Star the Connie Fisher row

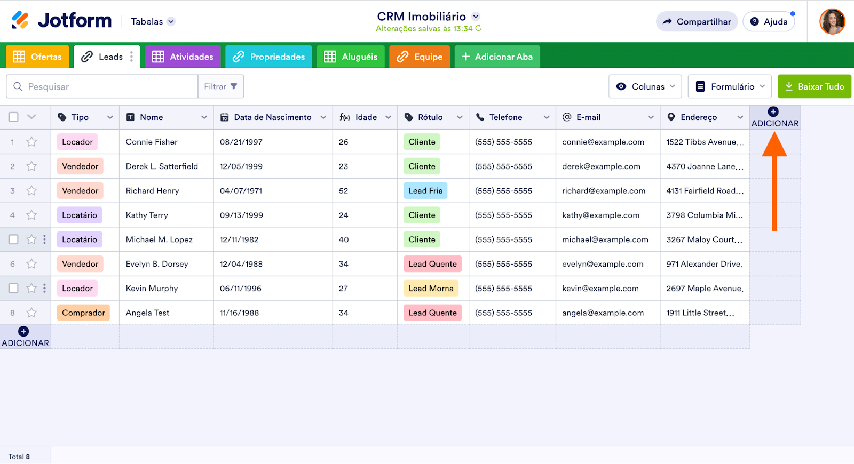click(x=31, y=142)
